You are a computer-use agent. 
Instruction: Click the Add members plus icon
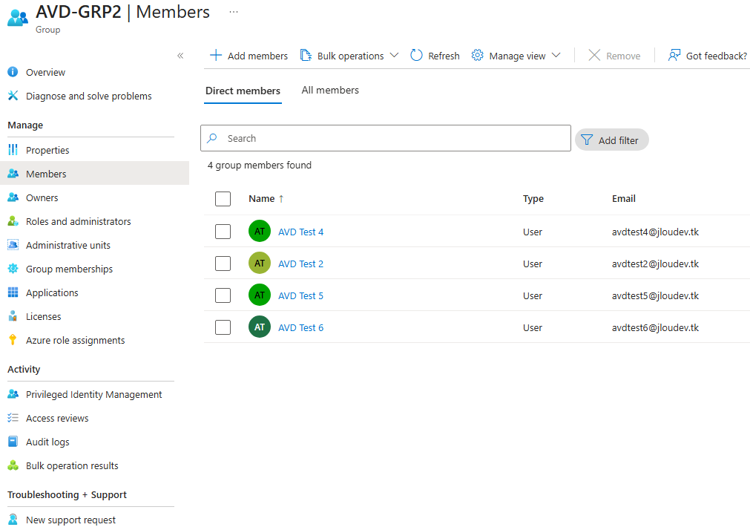coord(216,56)
